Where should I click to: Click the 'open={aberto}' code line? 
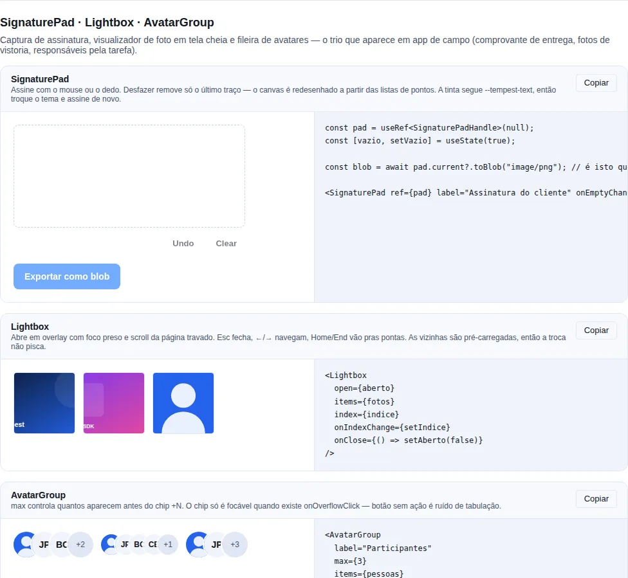(x=364, y=388)
